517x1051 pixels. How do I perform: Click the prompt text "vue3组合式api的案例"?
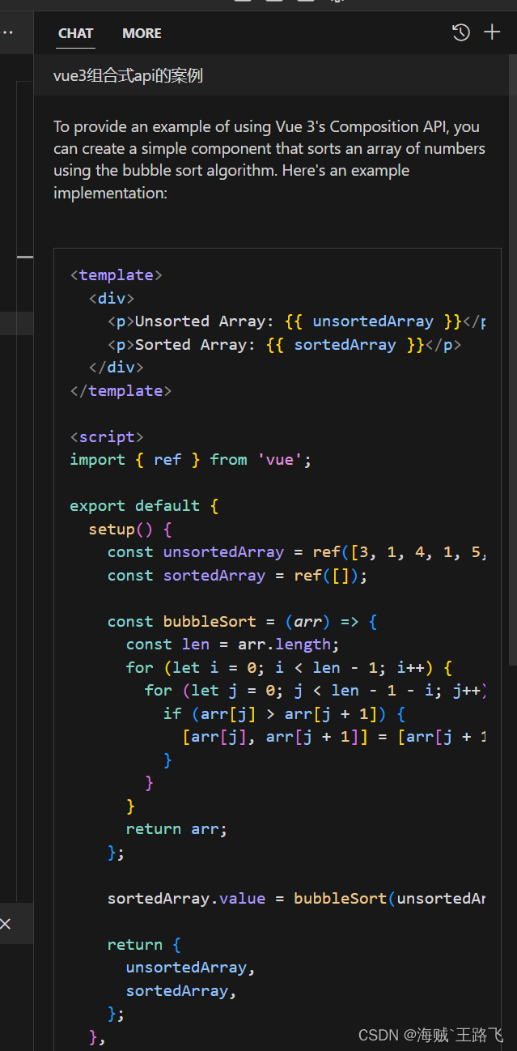tap(128, 76)
